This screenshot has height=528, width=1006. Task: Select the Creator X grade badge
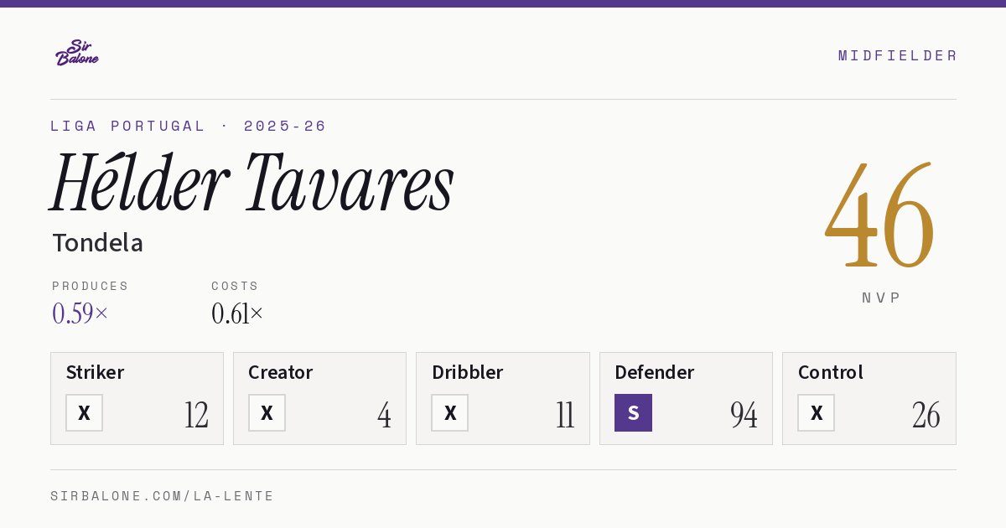pos(267,412)
